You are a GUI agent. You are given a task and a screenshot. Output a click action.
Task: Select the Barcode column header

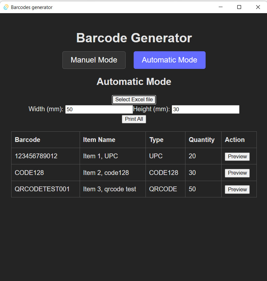coord(27,140)
